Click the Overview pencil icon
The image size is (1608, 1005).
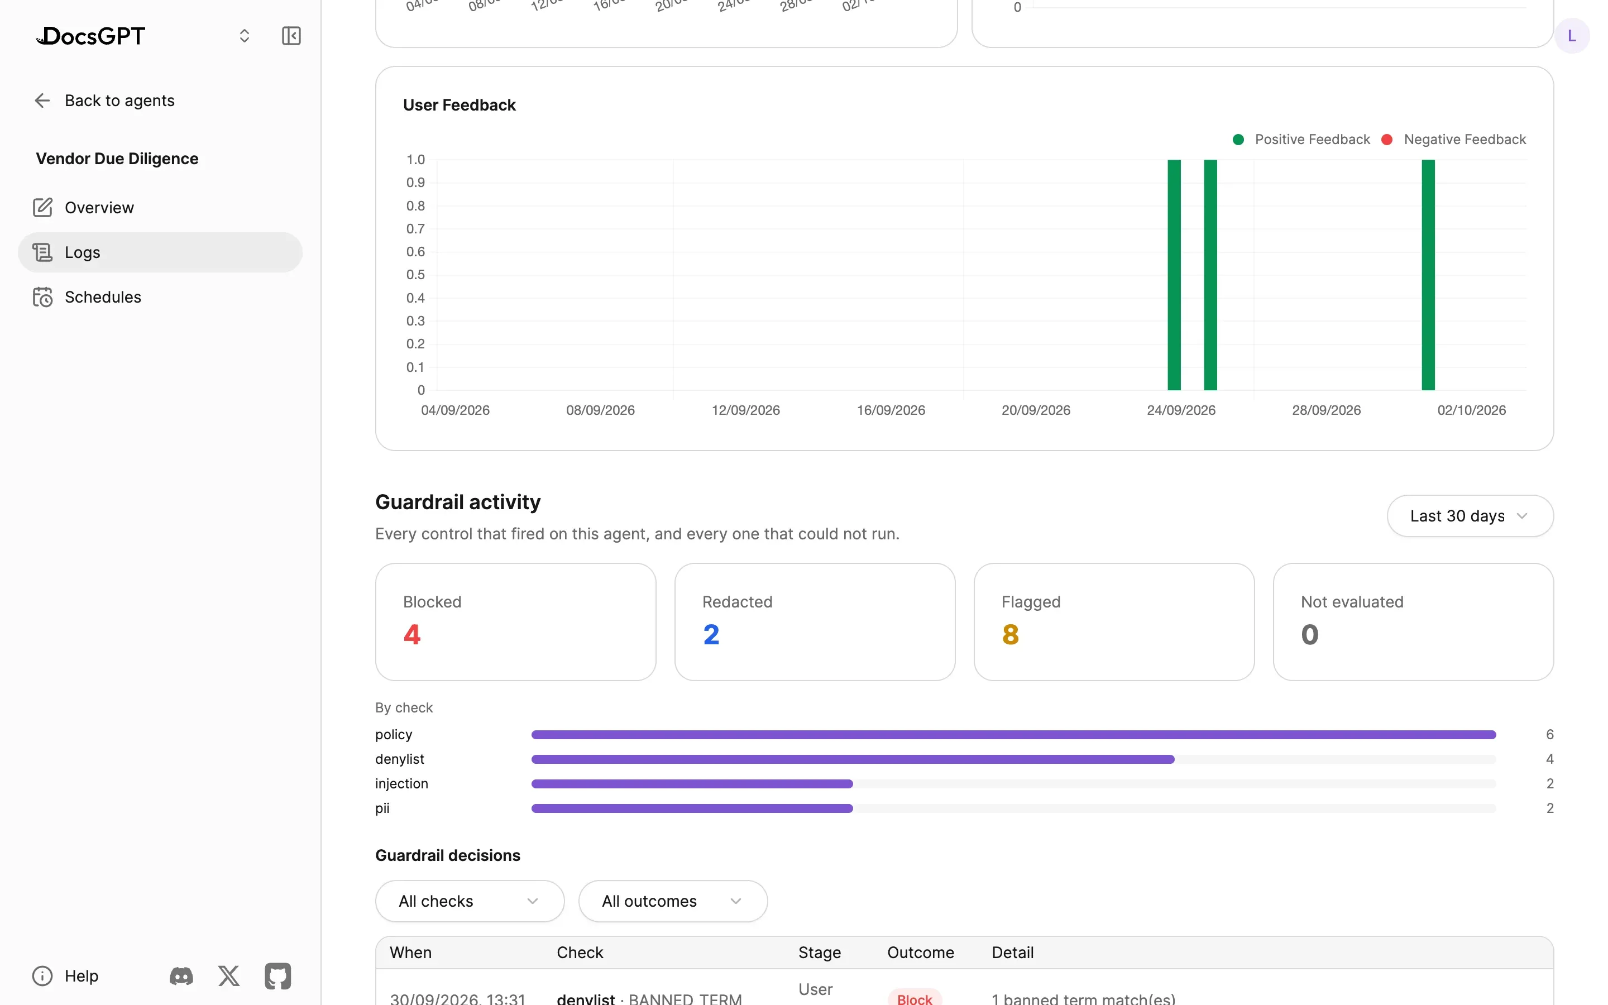[x=42, y=207]
